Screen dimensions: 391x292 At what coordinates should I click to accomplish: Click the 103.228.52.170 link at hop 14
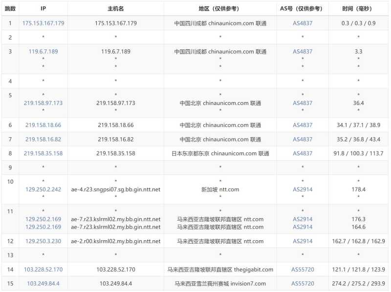43,270
